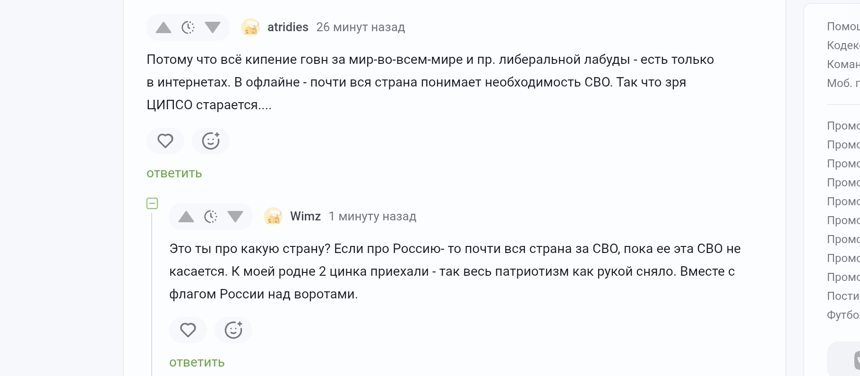The image size is (860, 376).
Task: Click the Wimz avatar image
Action: pyautogui.click(x=273, y=217)
